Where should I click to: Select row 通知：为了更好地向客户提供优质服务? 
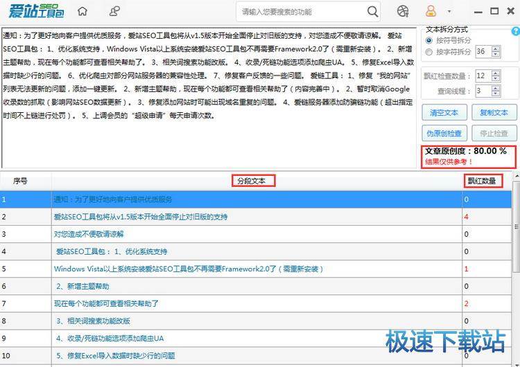point(256,199)
